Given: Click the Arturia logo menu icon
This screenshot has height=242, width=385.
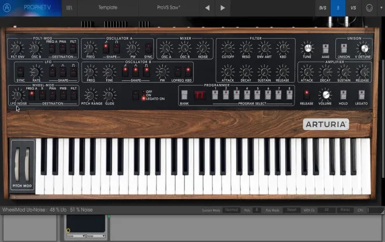Looking at the screenshot, I should [x=6, y=8].
